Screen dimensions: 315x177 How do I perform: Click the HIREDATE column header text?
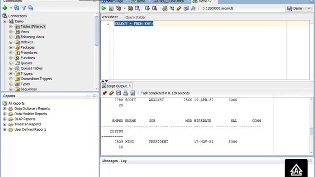[x=203, y=121]
